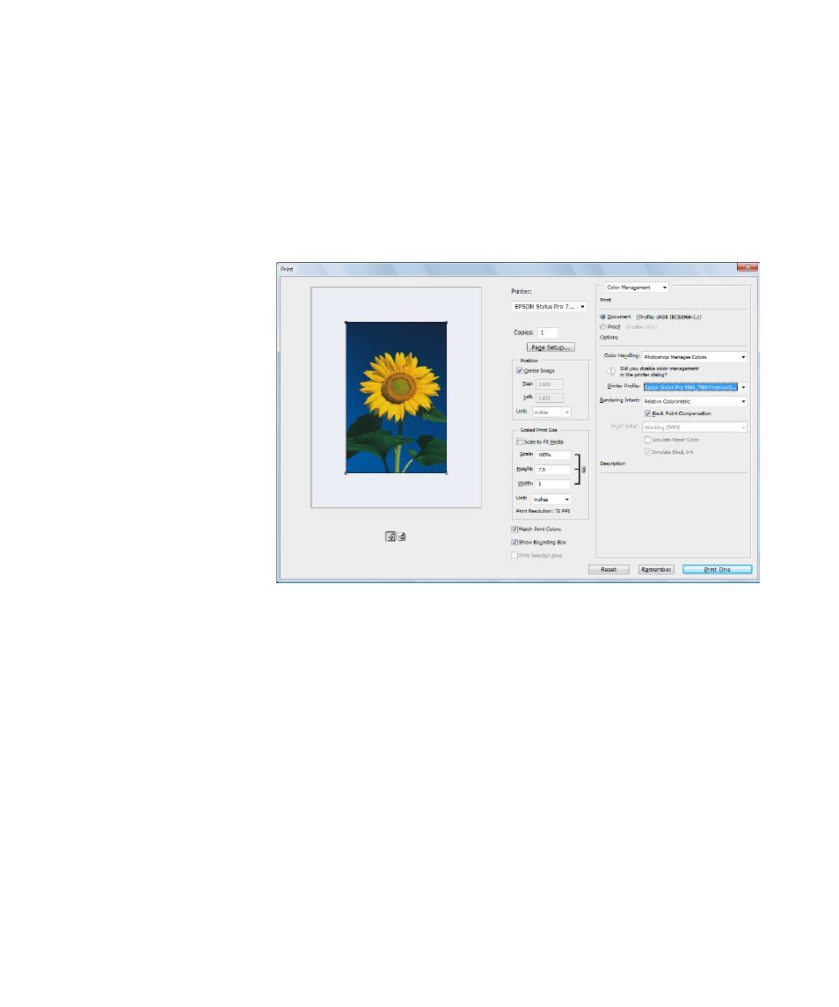Uncheck Match Print Colors
This screenshot has width=839, height=1007.
coord(514,529)
